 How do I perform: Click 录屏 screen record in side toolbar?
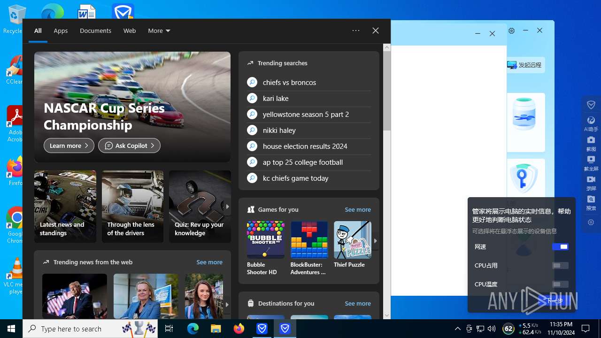click(x=591, y=183)
